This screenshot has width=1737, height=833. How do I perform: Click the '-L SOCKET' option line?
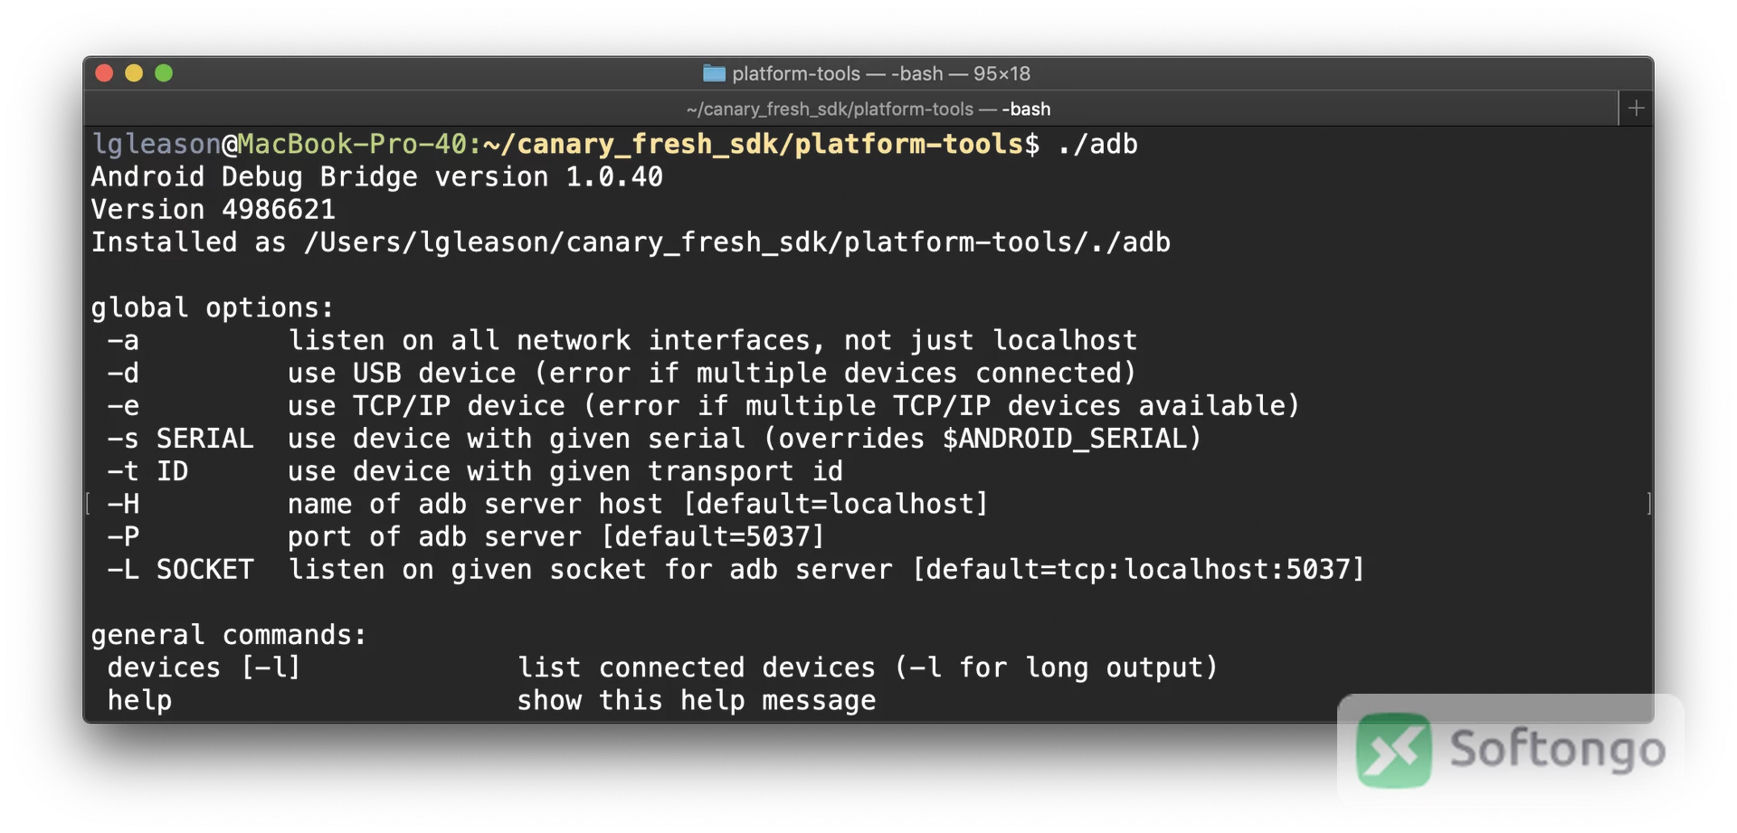pyautogui.click(x=736, y=569)
